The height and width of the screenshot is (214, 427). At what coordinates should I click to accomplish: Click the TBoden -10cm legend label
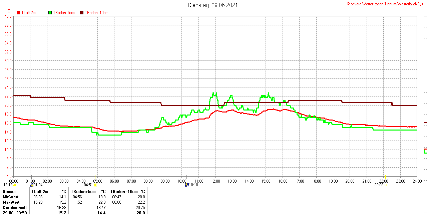96,13
